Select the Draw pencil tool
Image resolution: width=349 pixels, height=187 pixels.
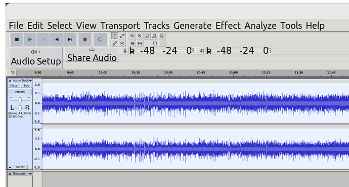(x=115, y=43)
